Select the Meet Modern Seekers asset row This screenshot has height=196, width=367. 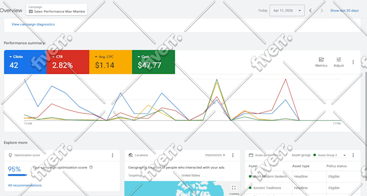point(303,177)
